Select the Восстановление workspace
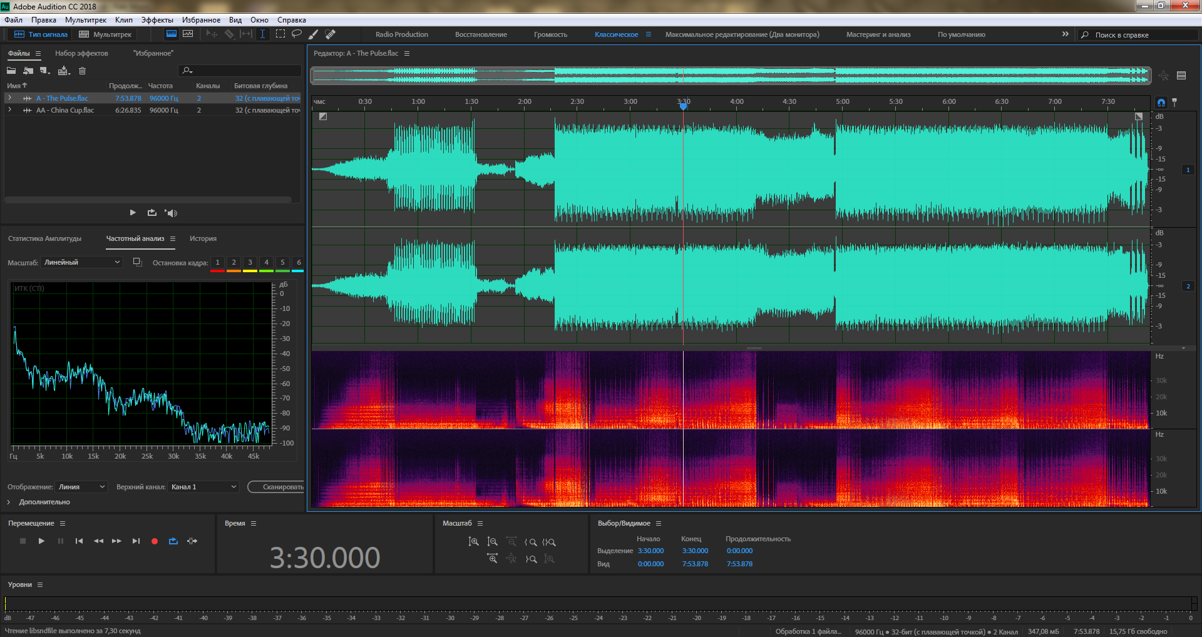Screen dimensions: 1202x637 tap(481, 34)
